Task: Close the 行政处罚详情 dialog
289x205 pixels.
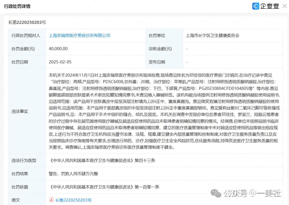Action: click(284, 6)
